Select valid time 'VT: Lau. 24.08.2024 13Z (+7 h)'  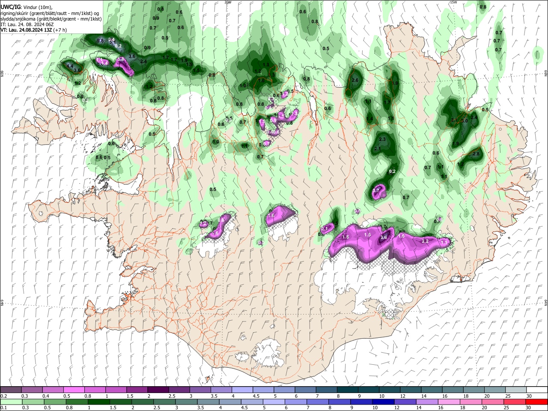(34, 30)
